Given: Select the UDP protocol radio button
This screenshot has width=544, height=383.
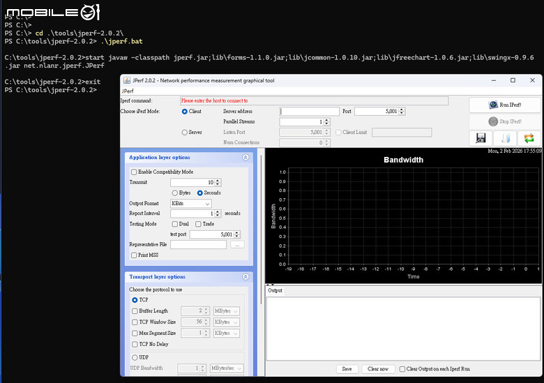Looking at the screenshot, I should tap(135, 357).
